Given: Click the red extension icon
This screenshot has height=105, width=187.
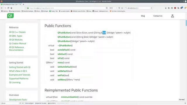Looking at the screenshot, I should click(175, 8).
